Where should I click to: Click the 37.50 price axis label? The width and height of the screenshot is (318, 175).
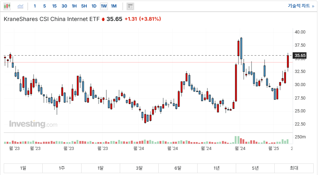coord(300,45)
